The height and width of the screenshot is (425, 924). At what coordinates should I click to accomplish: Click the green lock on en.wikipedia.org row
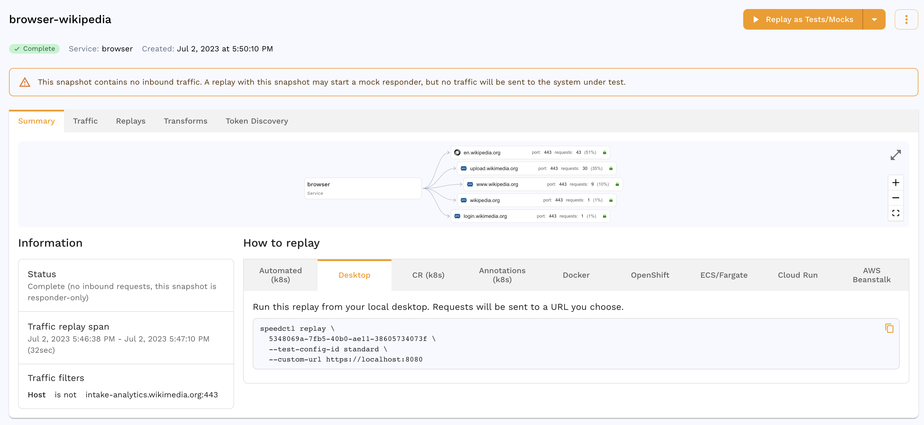(604, 153)
